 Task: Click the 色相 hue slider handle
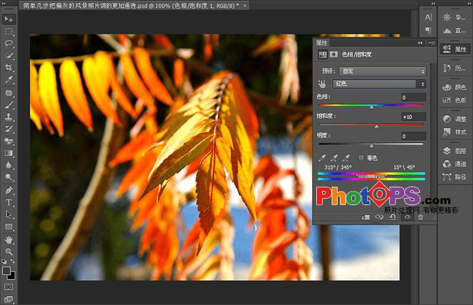click(372, 107)
